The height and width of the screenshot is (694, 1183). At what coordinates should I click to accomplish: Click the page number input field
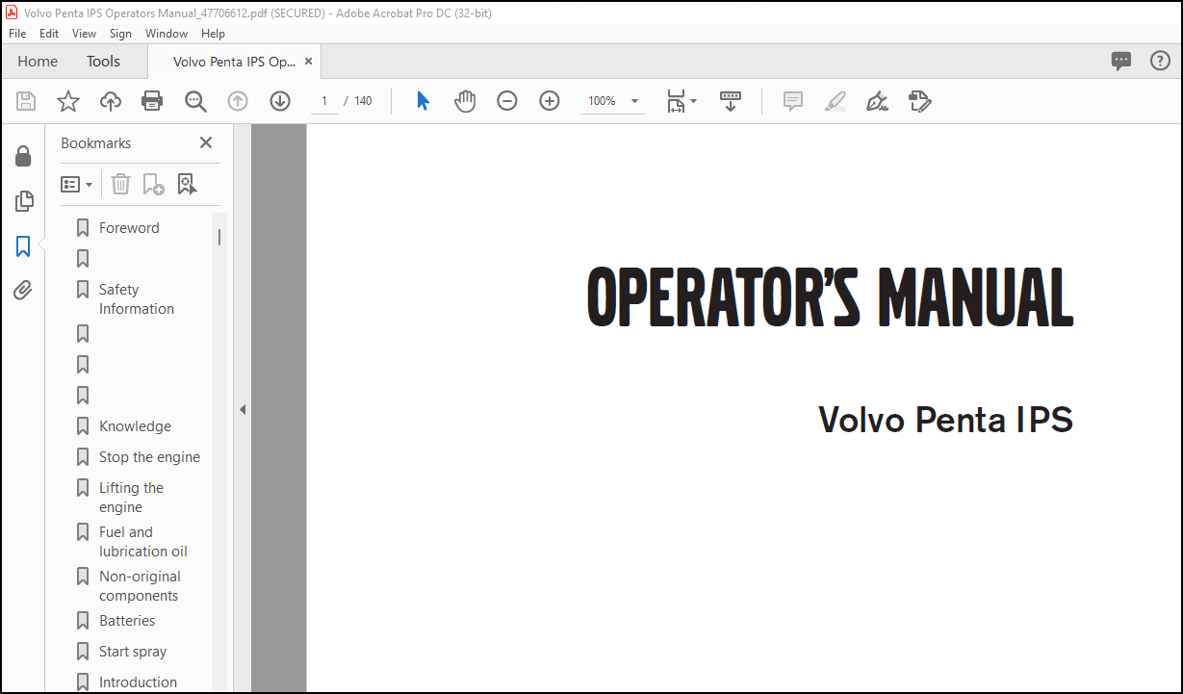pos(324,101)
